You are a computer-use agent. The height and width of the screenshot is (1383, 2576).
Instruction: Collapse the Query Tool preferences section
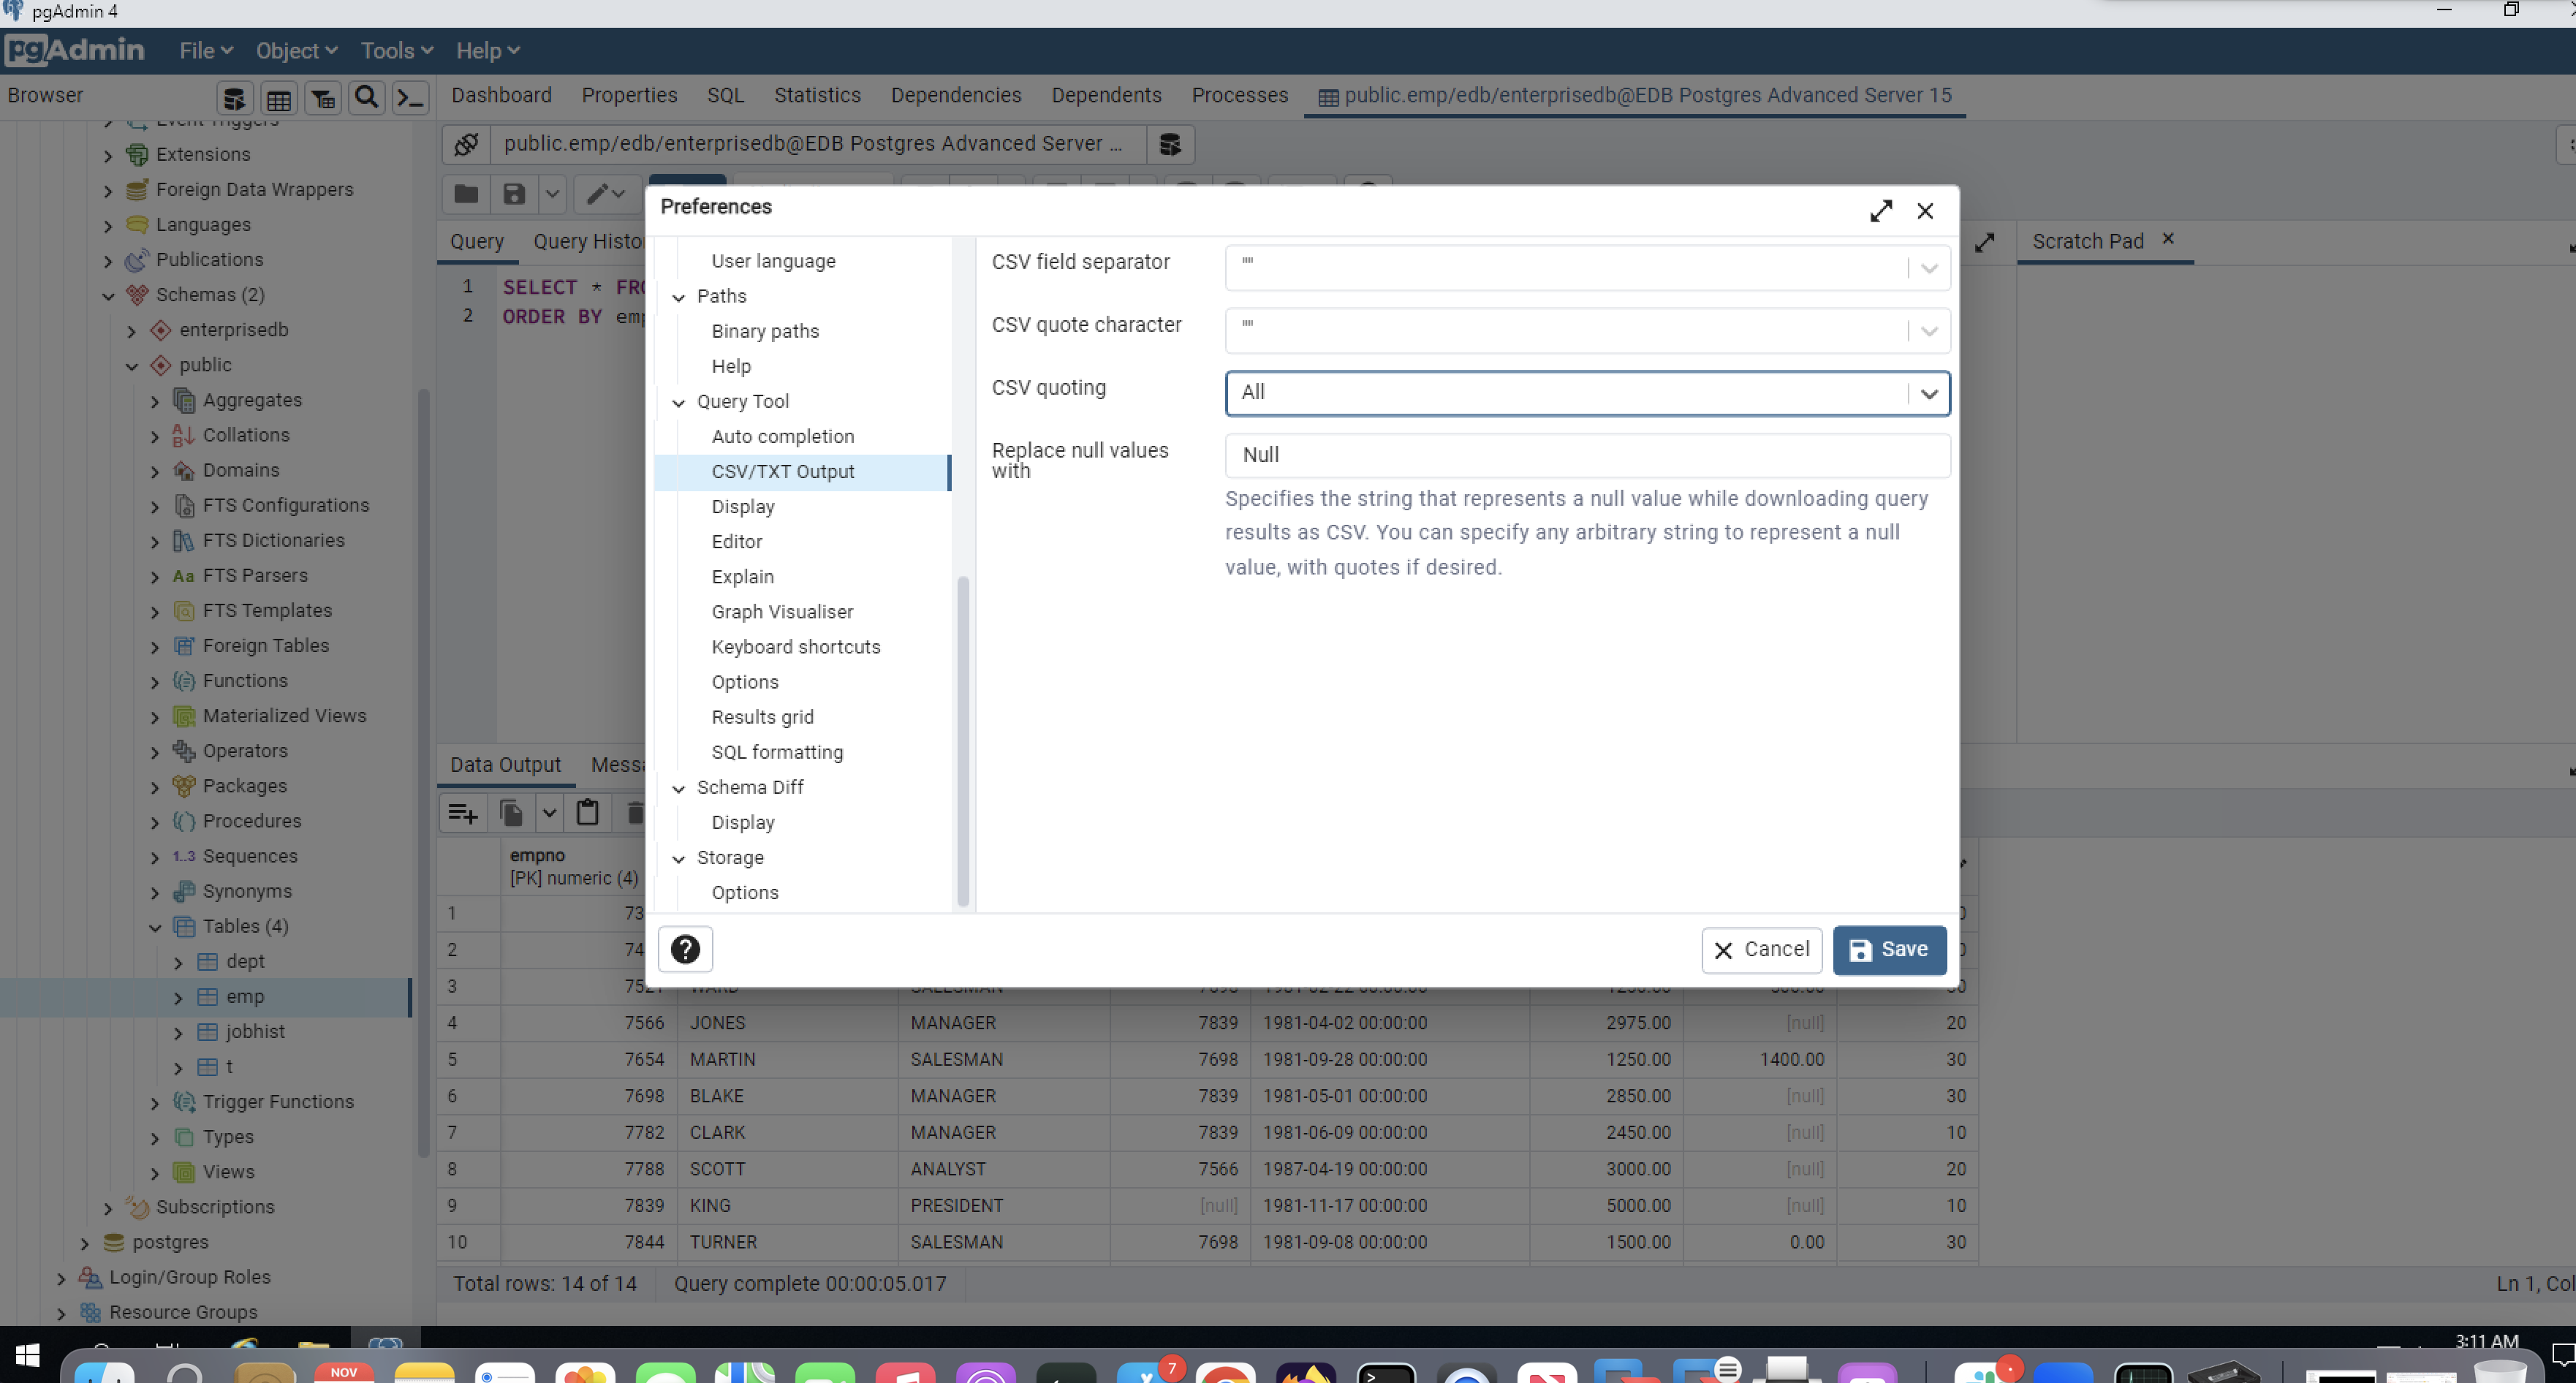tap(680, 401)
